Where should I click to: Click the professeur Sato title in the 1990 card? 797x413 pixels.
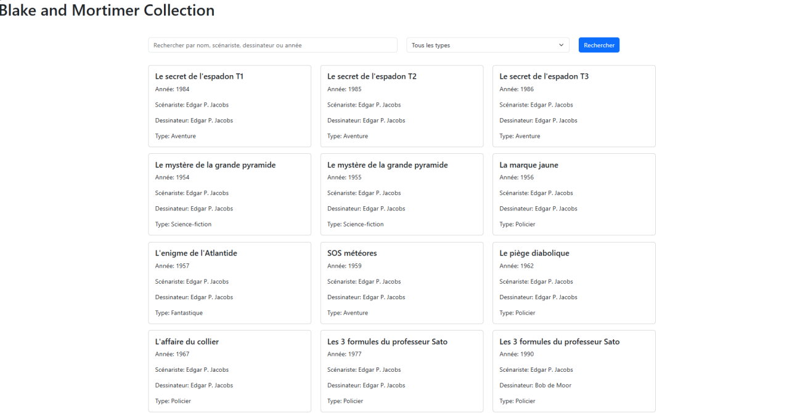point(560,342)
